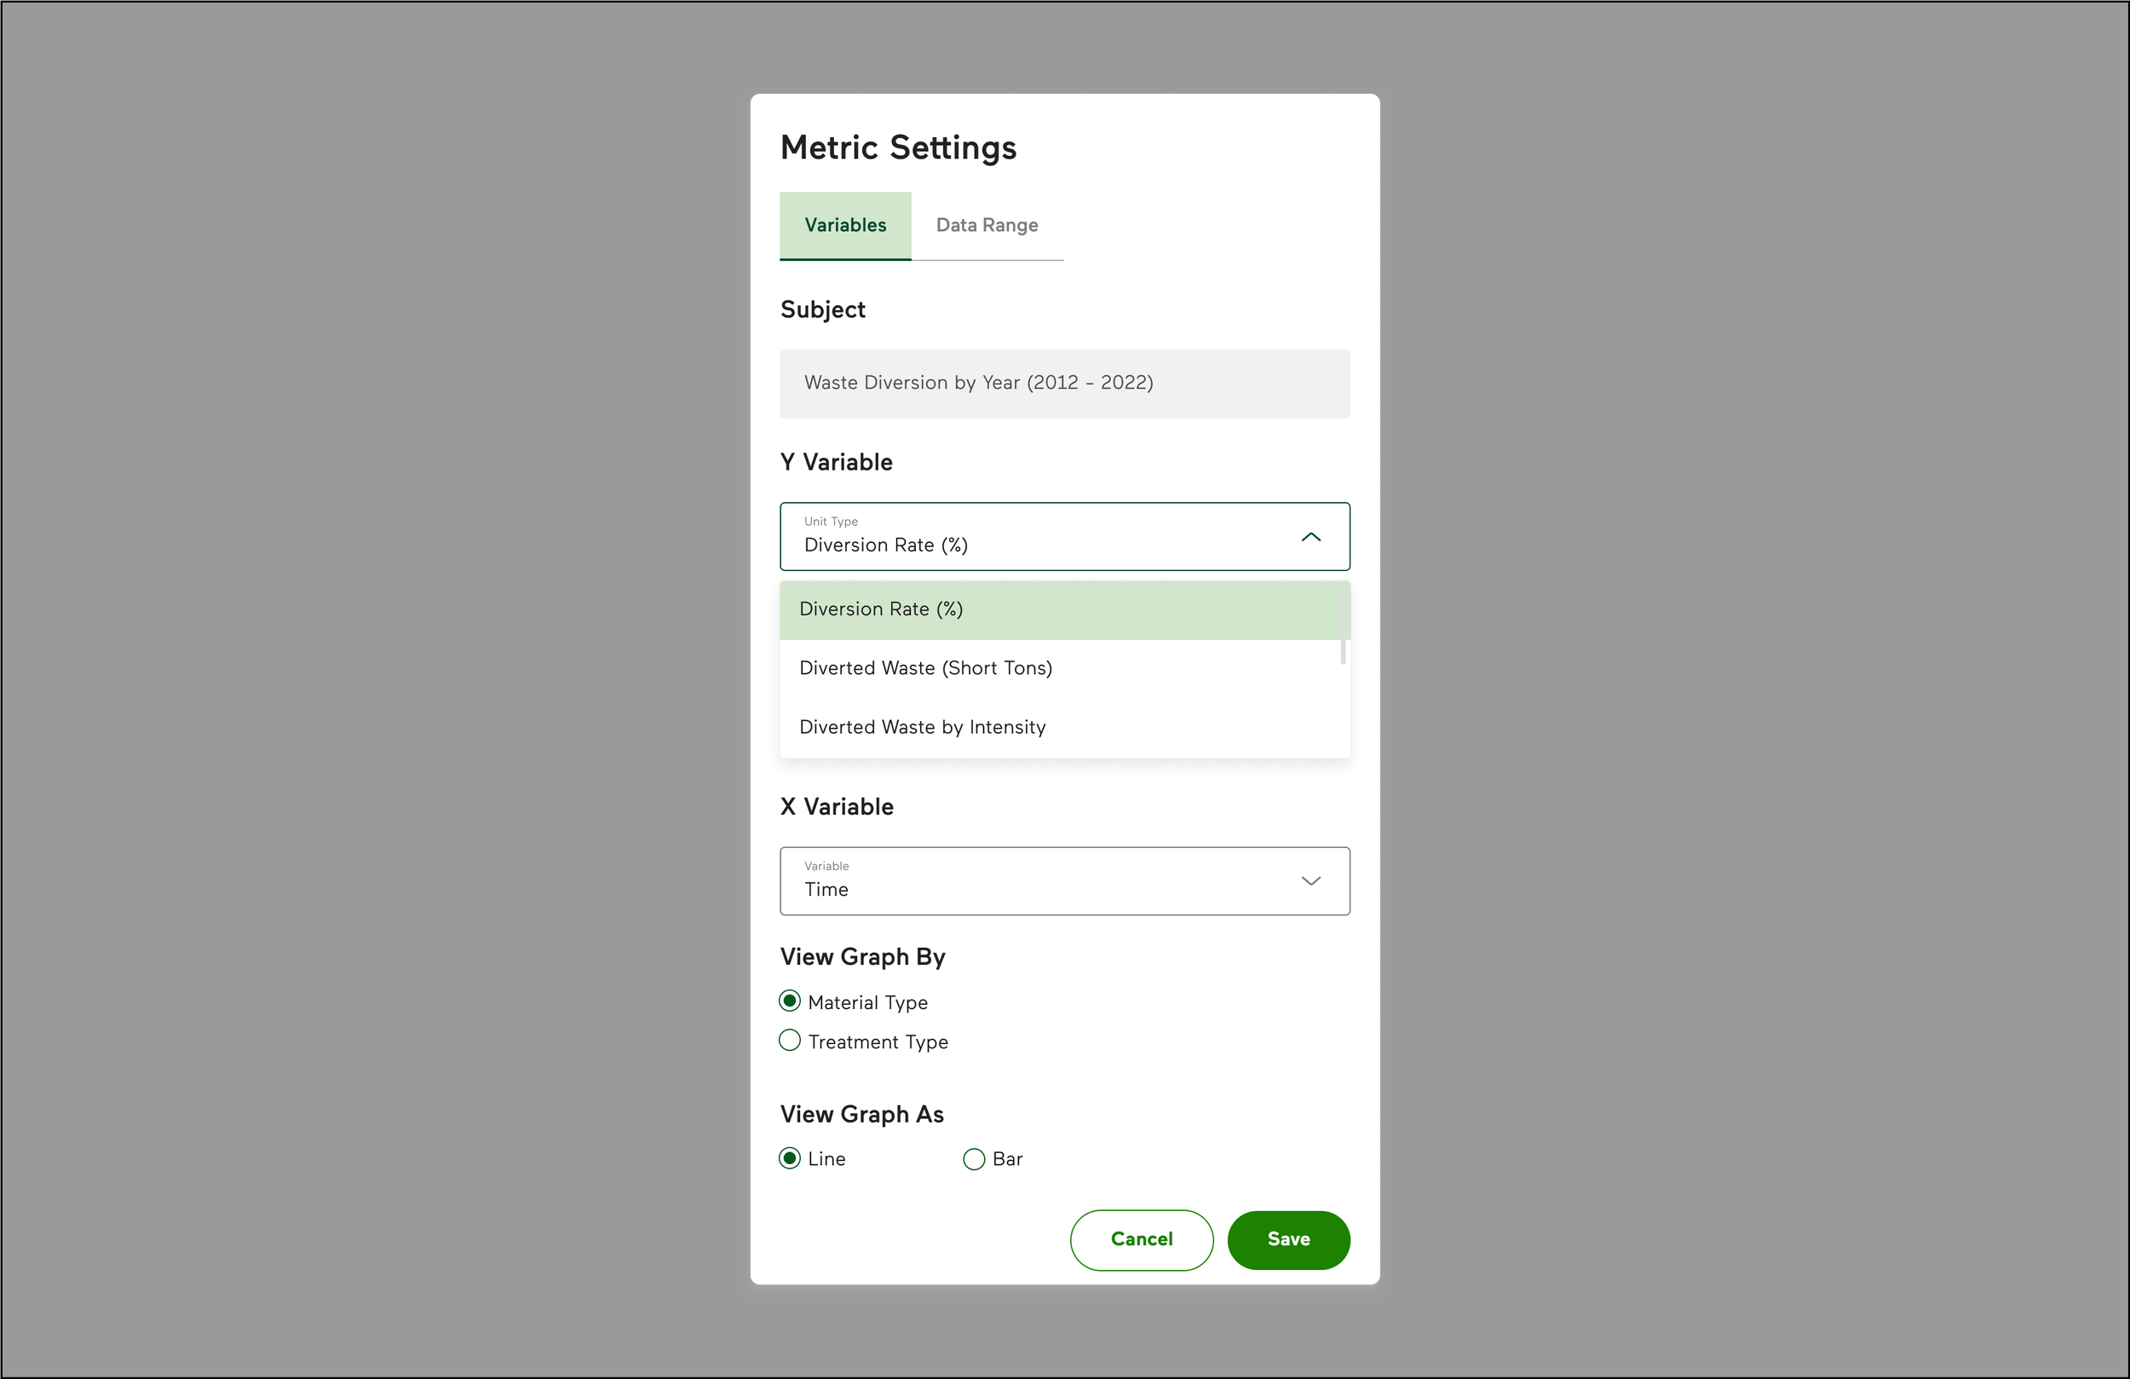Click the unit list scrollbar thumb
The image size is (2130, 1379).
coord(1343,625)
